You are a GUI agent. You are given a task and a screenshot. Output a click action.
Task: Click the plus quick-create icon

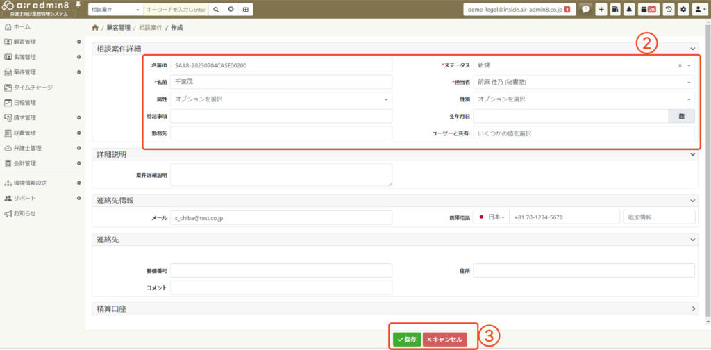click(601, 10)
